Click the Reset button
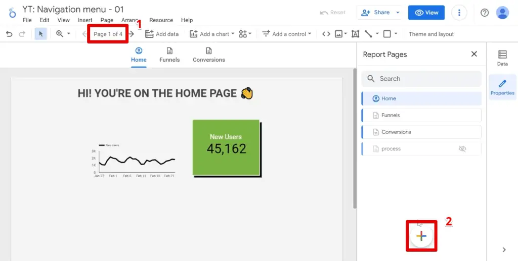Viewport: 518px width, 261px height. click(332, 13)
